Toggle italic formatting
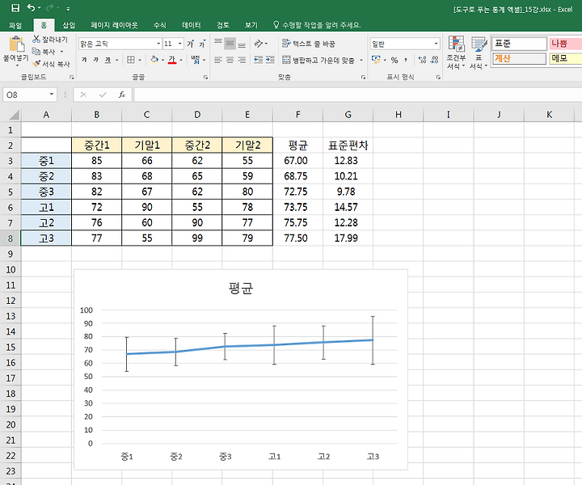Screen dimensions: 582x485 point(95,60)
